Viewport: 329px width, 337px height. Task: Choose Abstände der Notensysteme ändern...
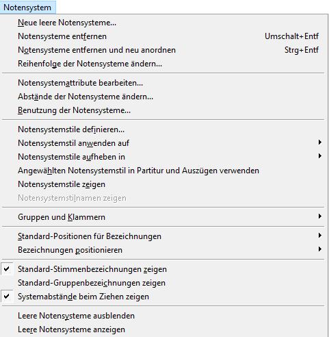pos(163,97)
